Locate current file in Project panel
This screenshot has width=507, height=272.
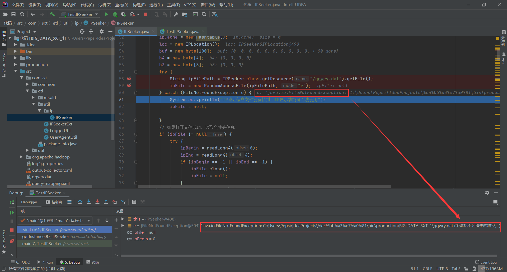tap(82, 31)
